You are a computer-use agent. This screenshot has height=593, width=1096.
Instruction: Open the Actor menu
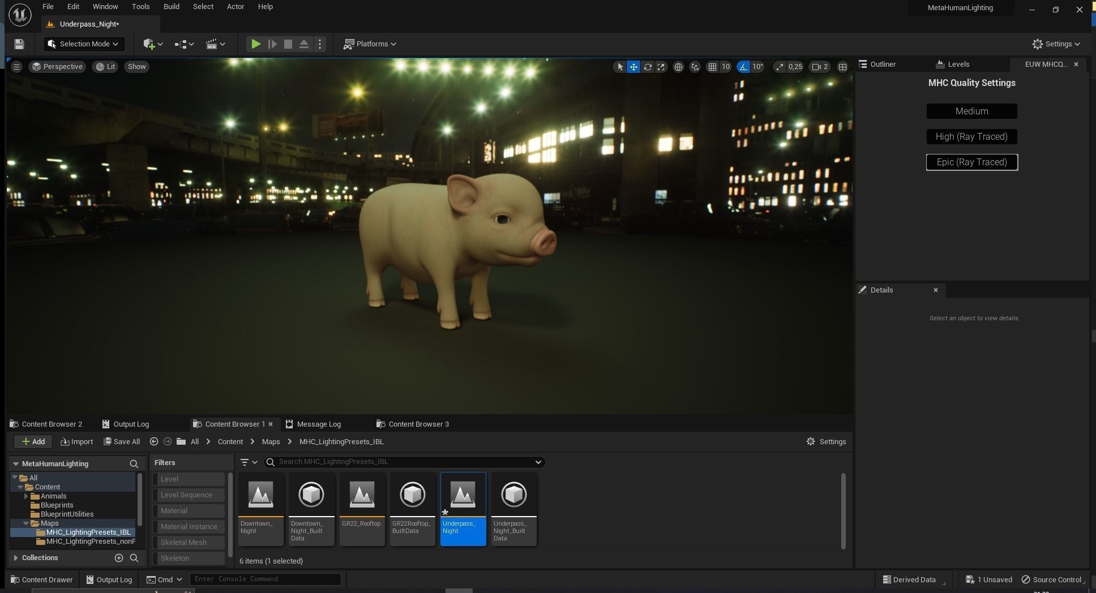(x=236, y=7)
